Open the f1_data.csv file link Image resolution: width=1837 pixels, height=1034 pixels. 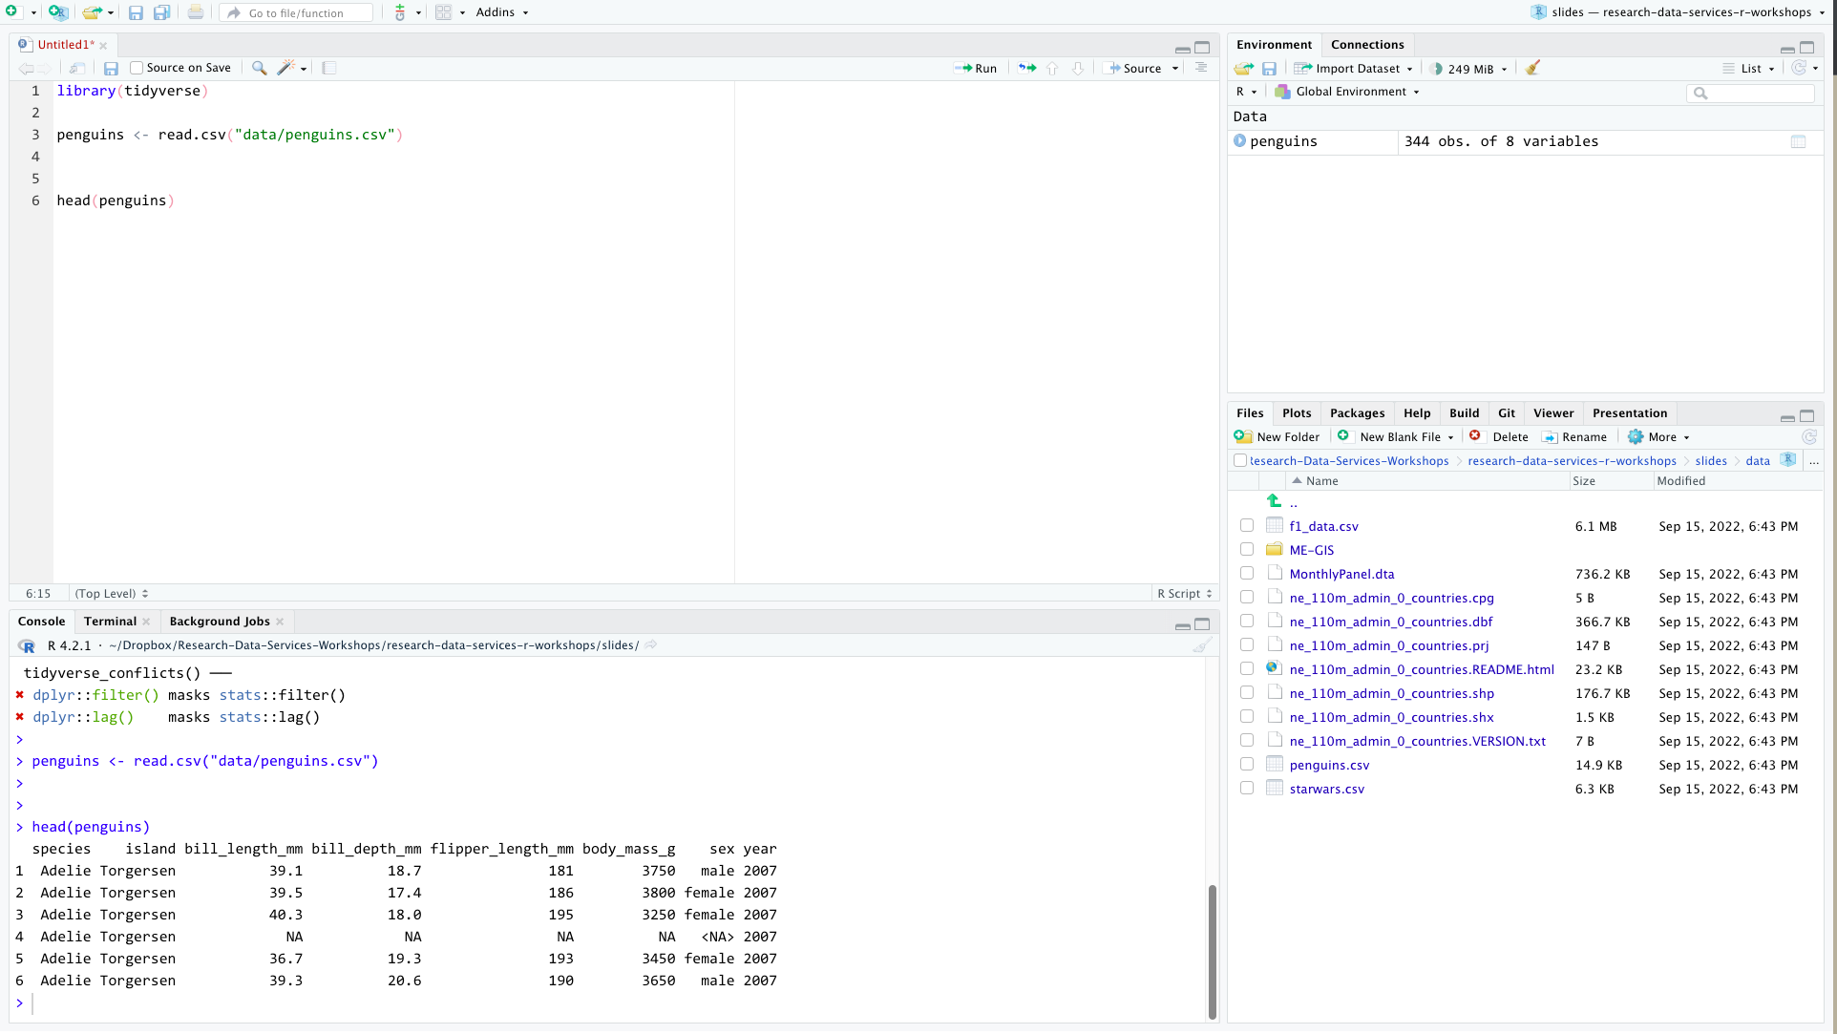(x=1323, y=526)
